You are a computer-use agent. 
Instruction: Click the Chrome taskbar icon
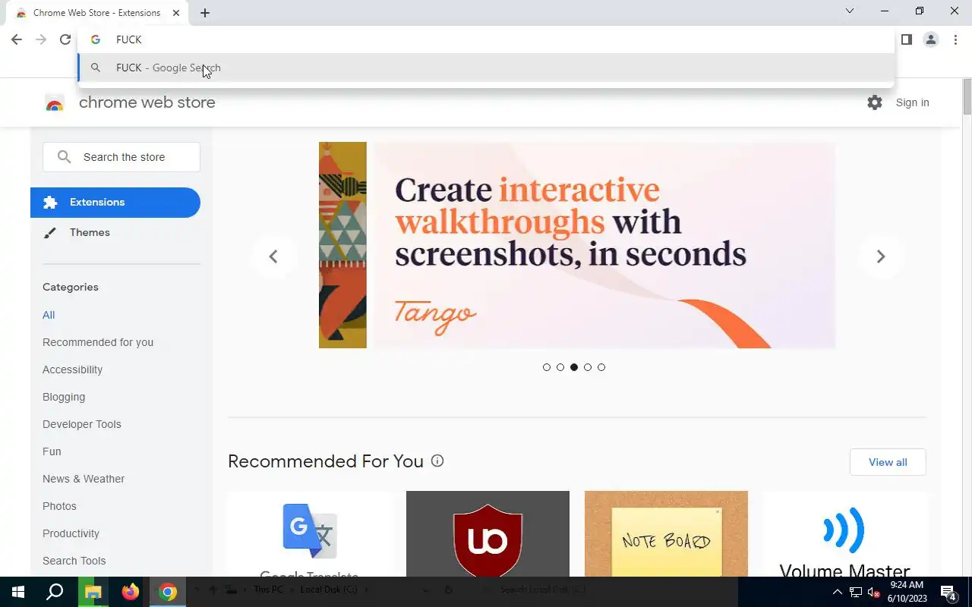point(168,592)
